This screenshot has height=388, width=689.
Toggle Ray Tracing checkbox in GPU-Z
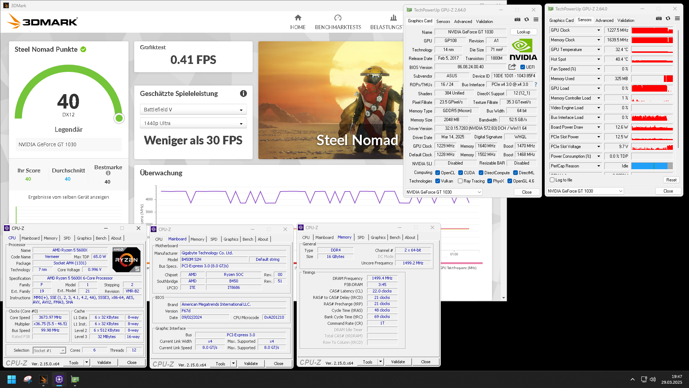coord(460,181)
